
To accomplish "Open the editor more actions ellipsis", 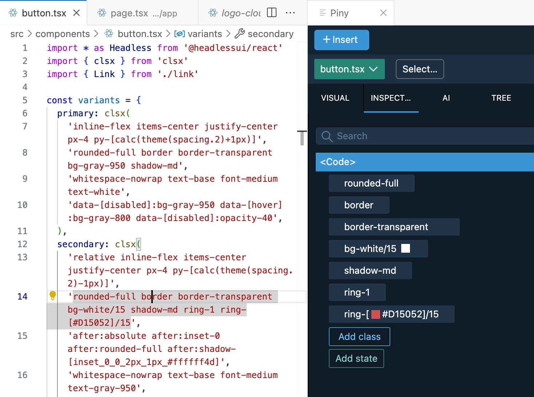I will point(290,13).
